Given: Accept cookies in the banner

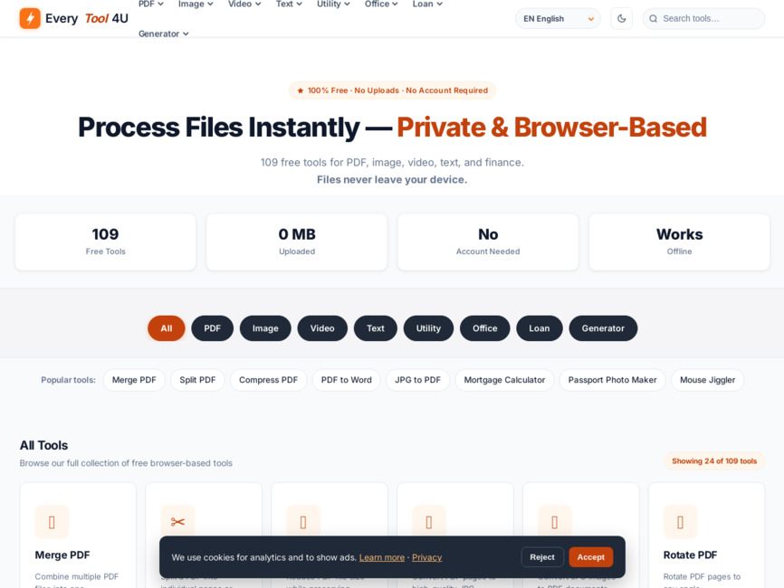Looking at the screenshot, I should click(x=591, y=557).
